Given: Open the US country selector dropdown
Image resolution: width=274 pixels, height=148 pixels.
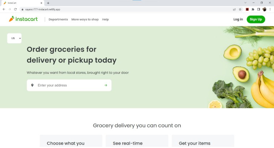Looking at the screenshot, I should (14, 38).
